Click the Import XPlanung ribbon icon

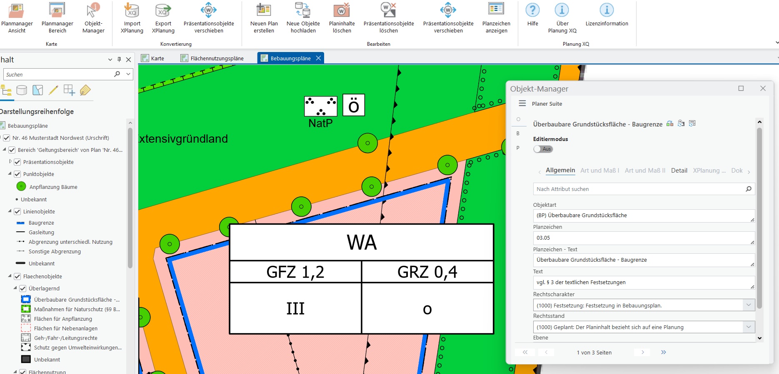click(x=132, y=10)
